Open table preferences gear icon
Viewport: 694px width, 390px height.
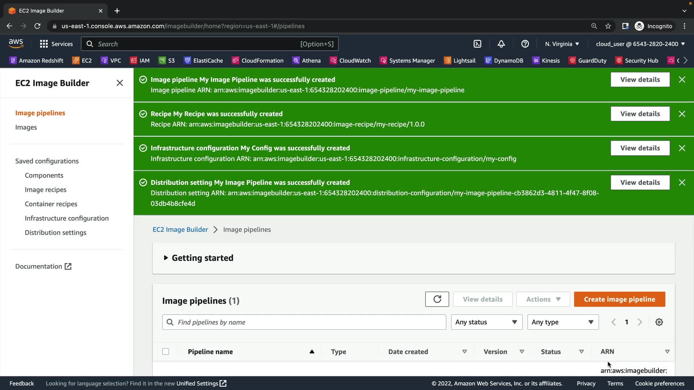click(659, 322)
